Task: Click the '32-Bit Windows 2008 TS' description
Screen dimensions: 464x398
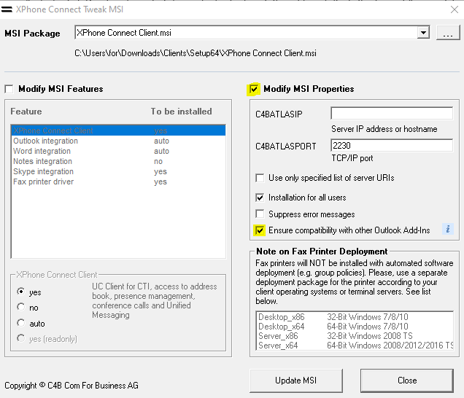Action: click(370, 336)
